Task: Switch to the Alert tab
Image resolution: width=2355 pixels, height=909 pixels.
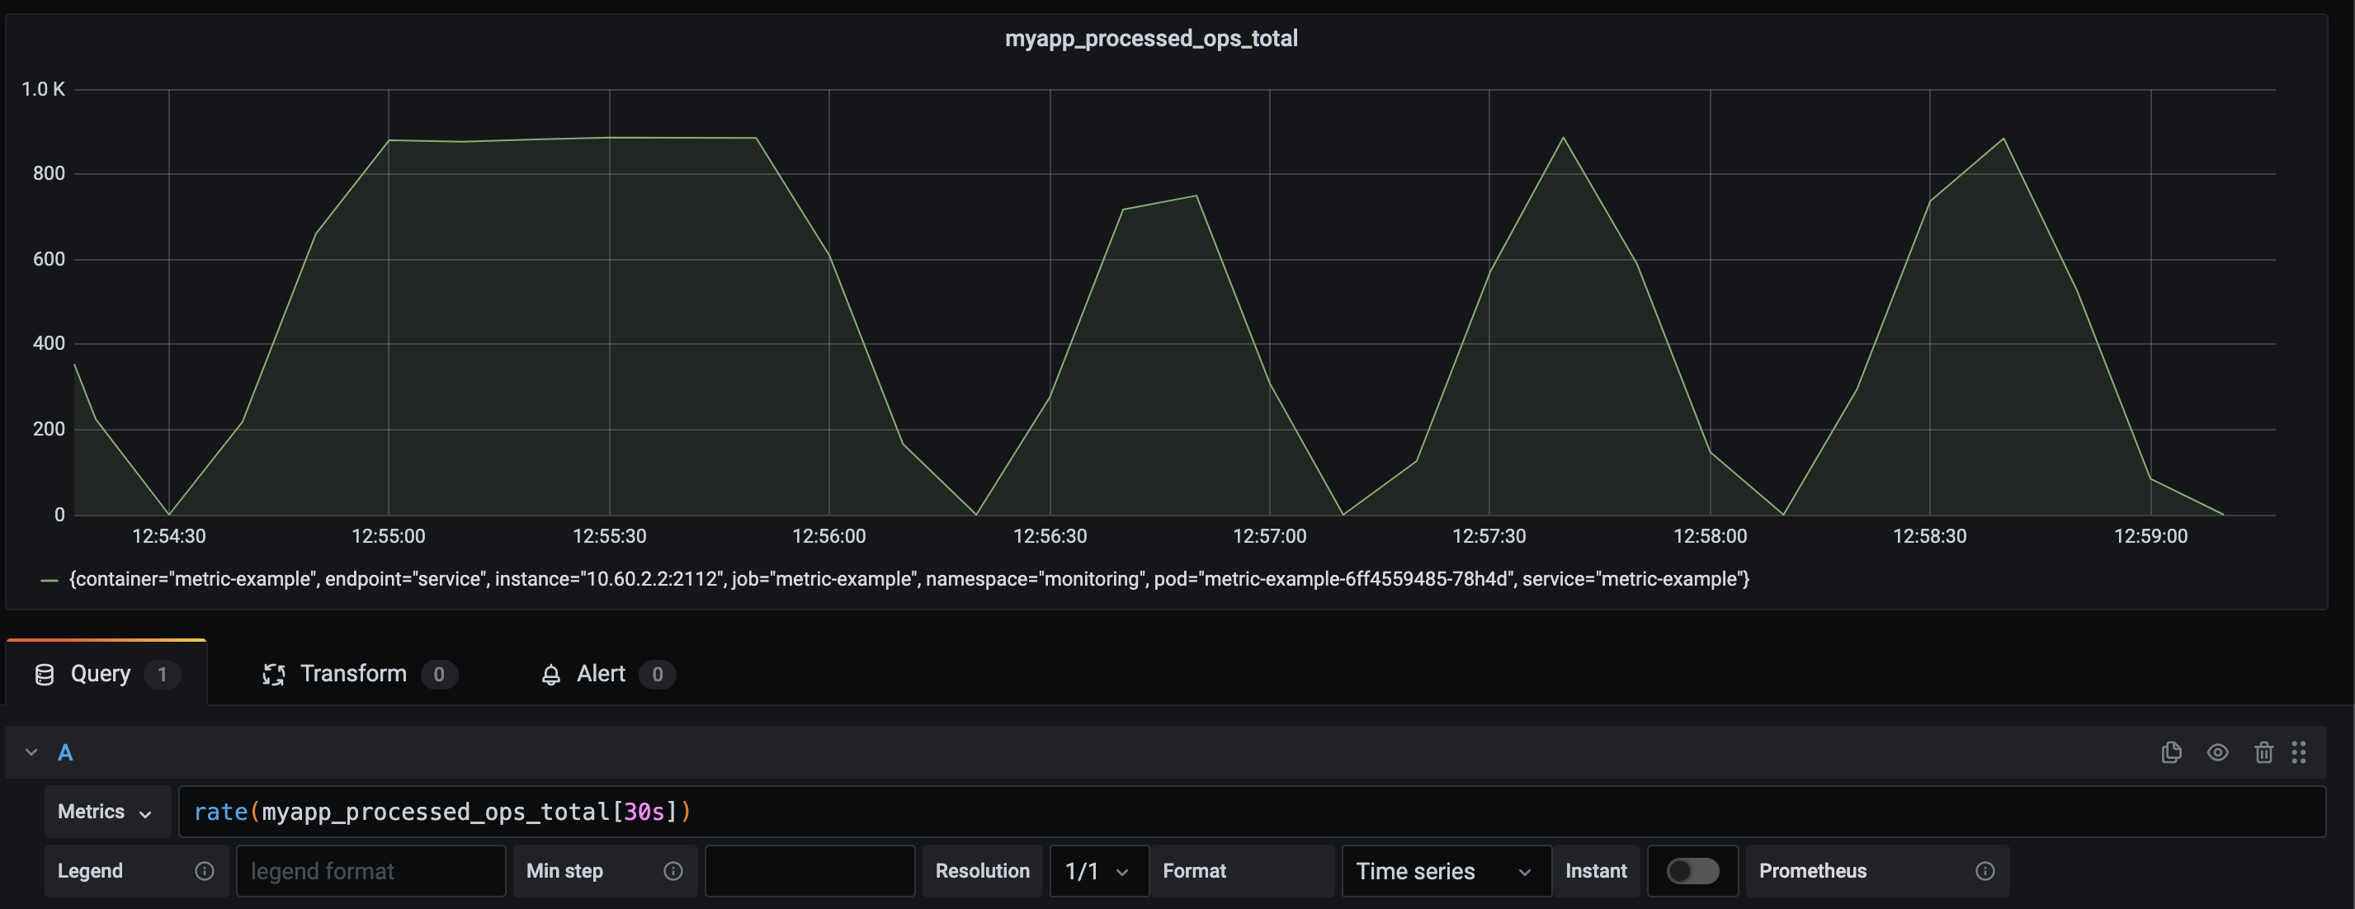Action: (x=607, y=673)
